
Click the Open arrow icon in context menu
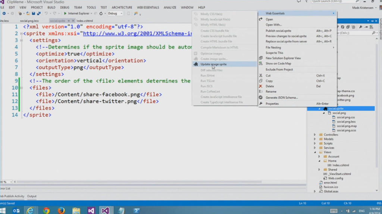click(261, 19)
